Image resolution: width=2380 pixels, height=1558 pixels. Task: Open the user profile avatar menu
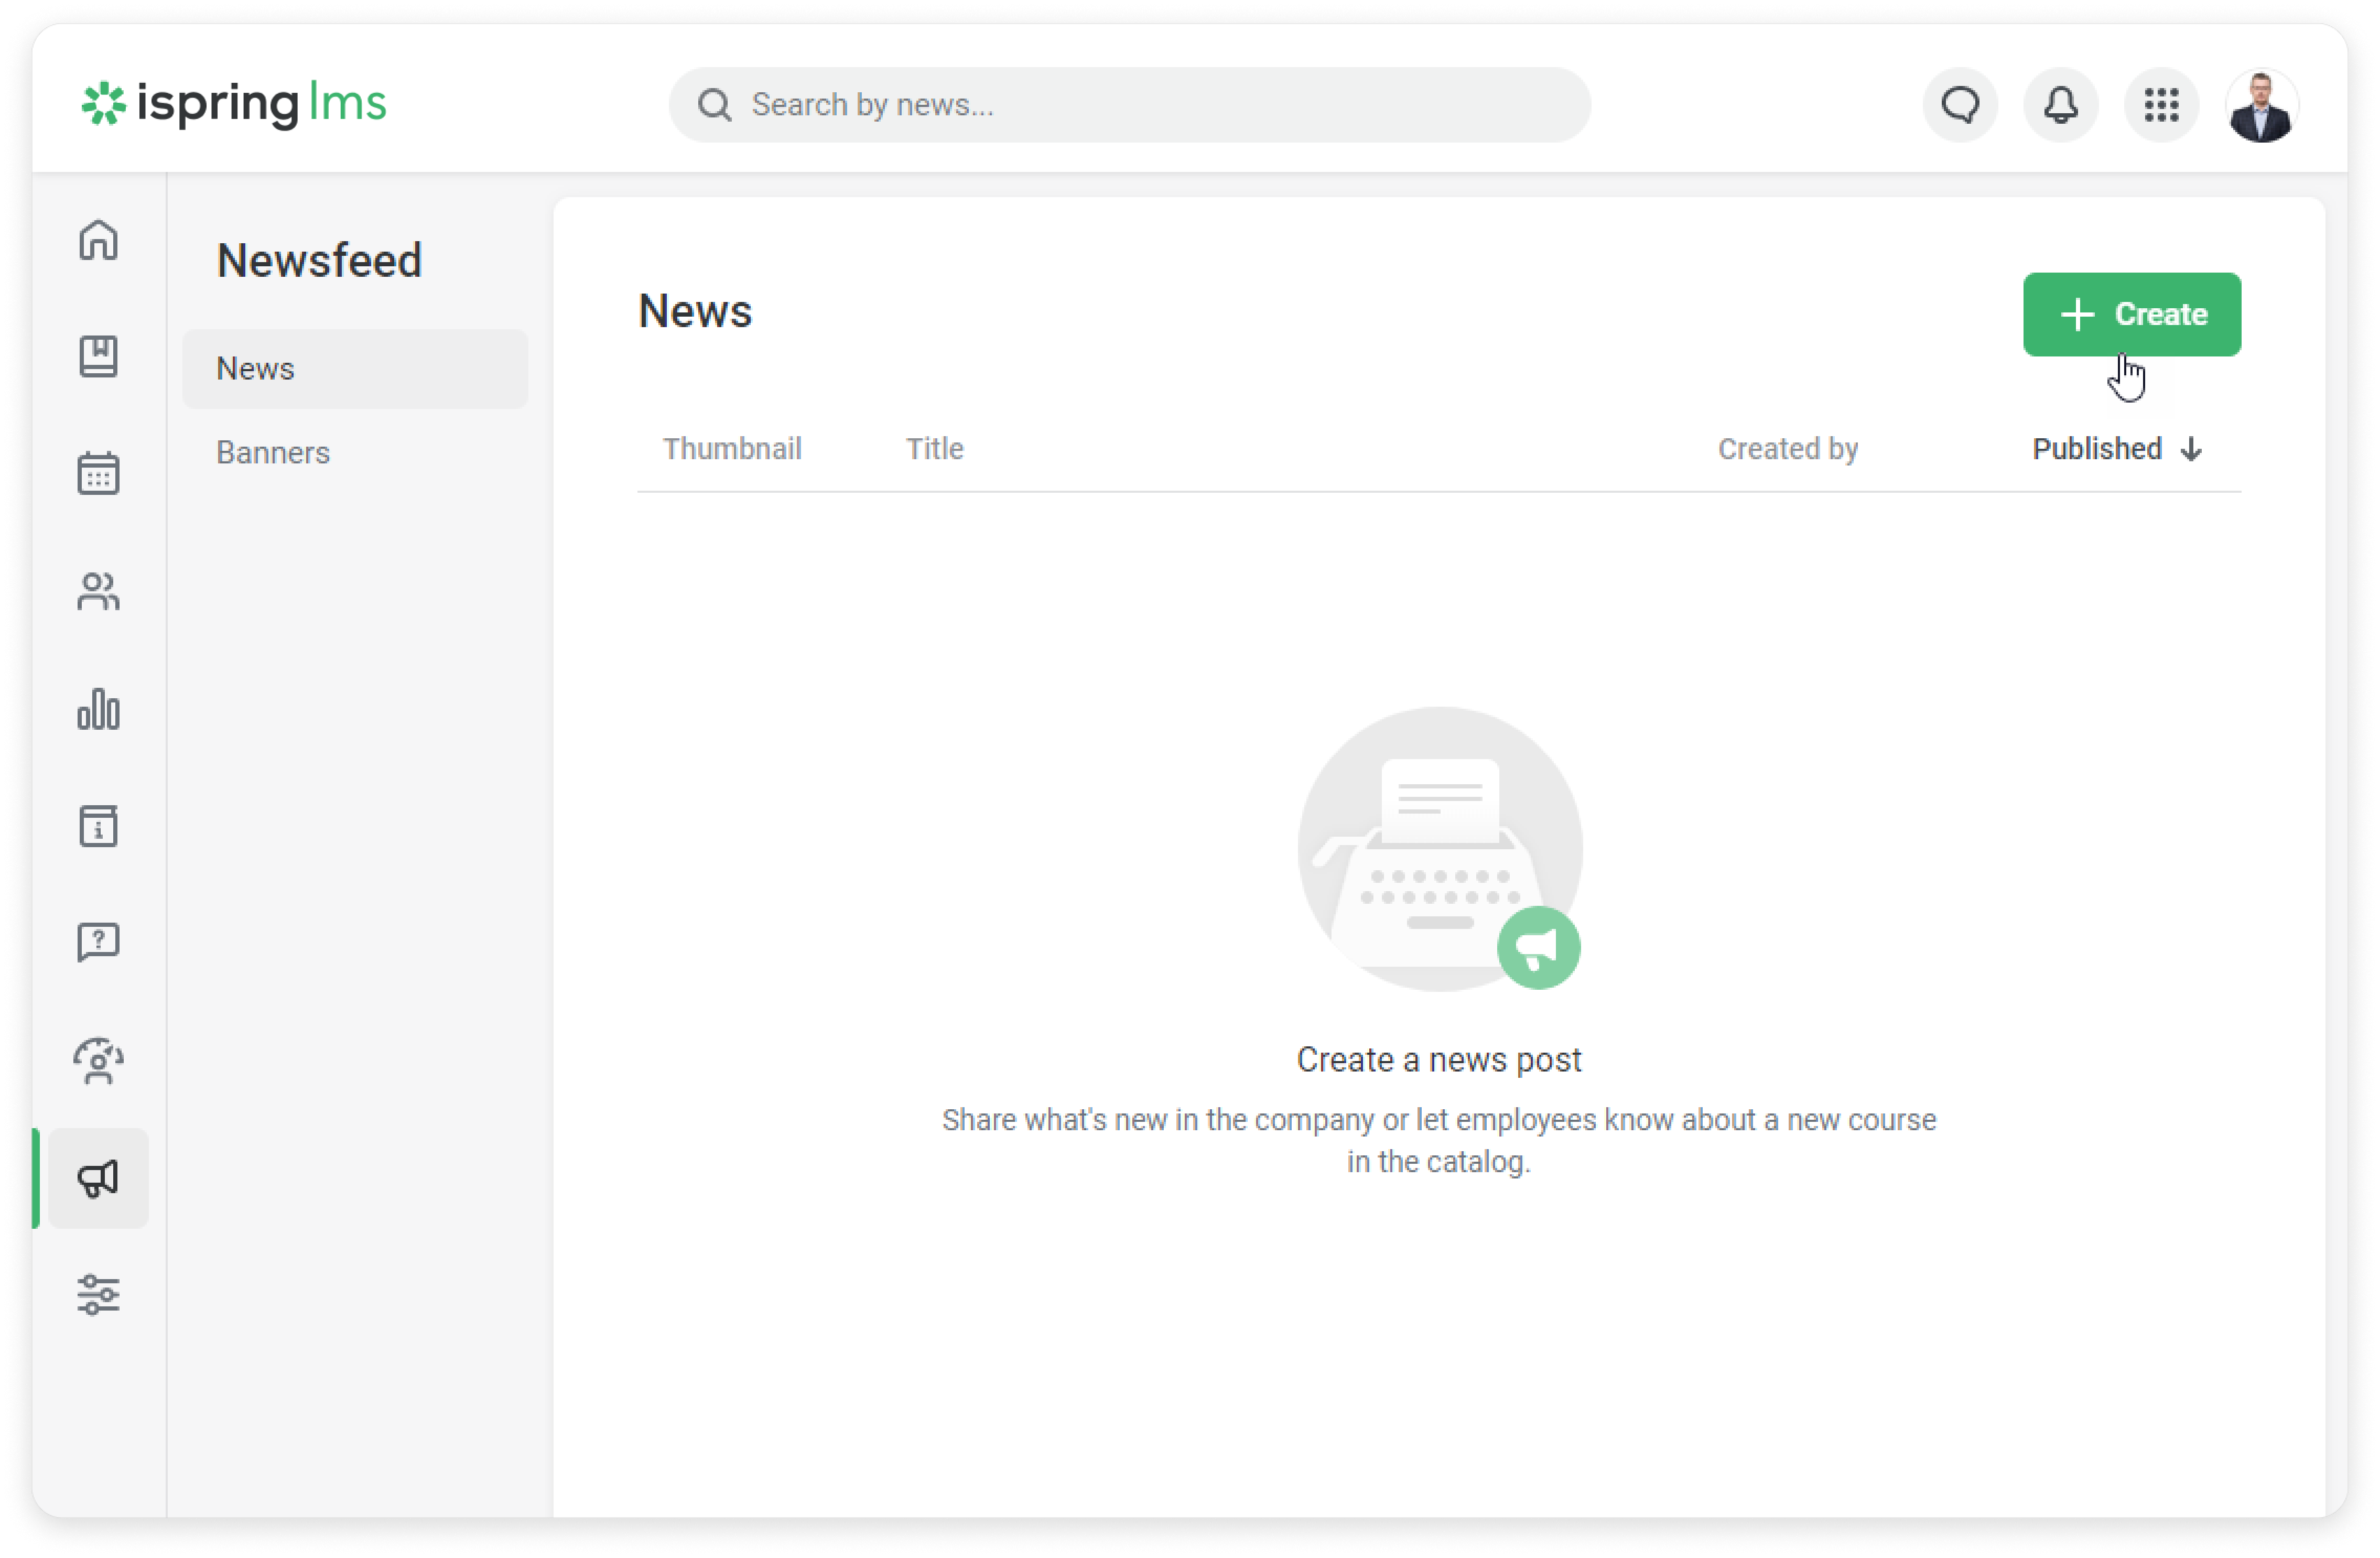point(2262,104)
